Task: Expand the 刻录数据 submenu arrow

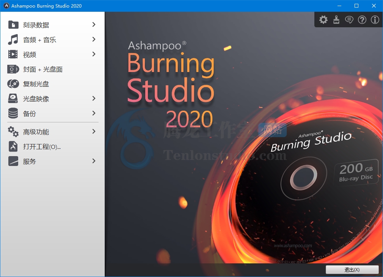Action: 94,24
